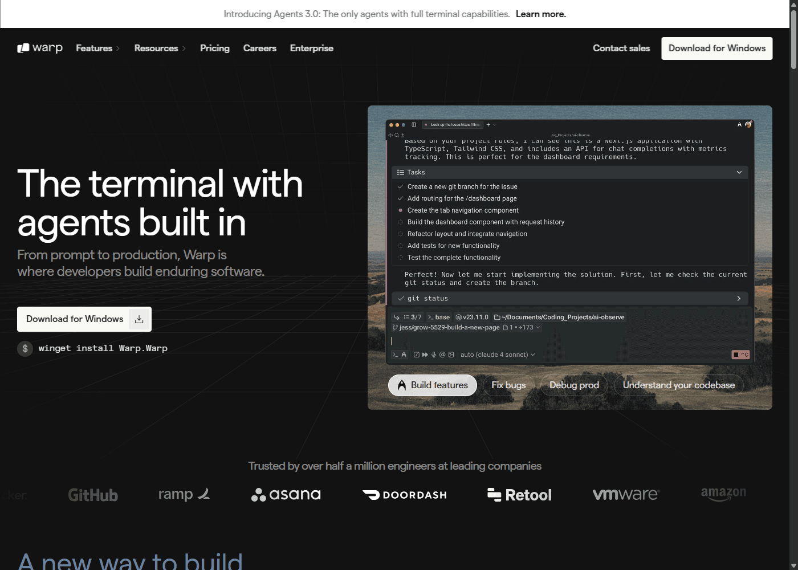Image resolution: width=798 pixels, height=570 pixels.
Task: Click the circle beside Test the complete functionality
Action: tap(400, 258)
